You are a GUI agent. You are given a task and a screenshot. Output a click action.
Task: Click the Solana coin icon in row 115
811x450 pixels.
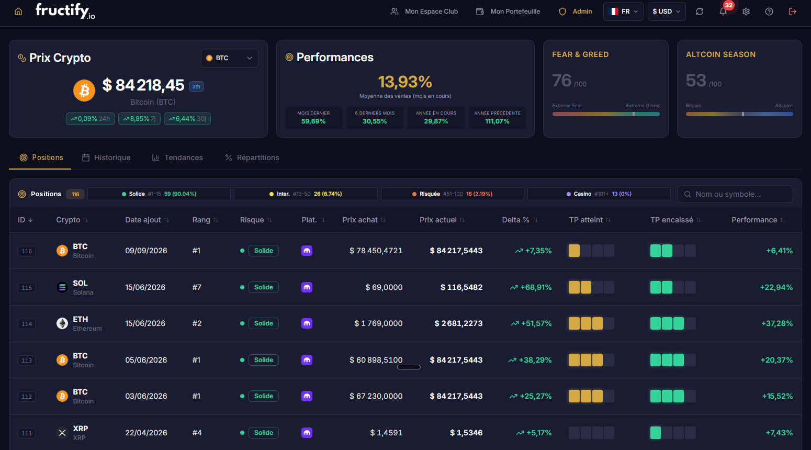(x=62, y=287)
